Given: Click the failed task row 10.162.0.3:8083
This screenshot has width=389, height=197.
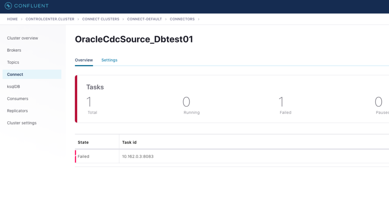Looking at the screenshot, I should point(138,156).
